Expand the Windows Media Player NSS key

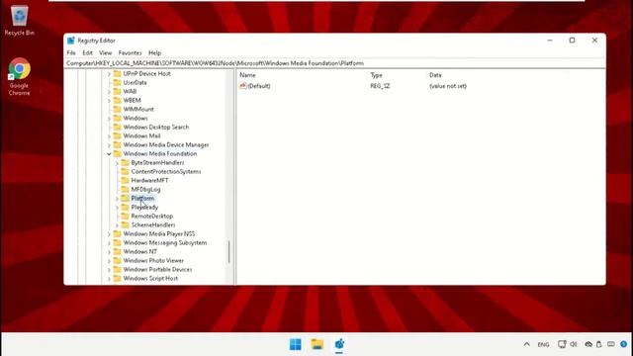(x=109, y=233)
